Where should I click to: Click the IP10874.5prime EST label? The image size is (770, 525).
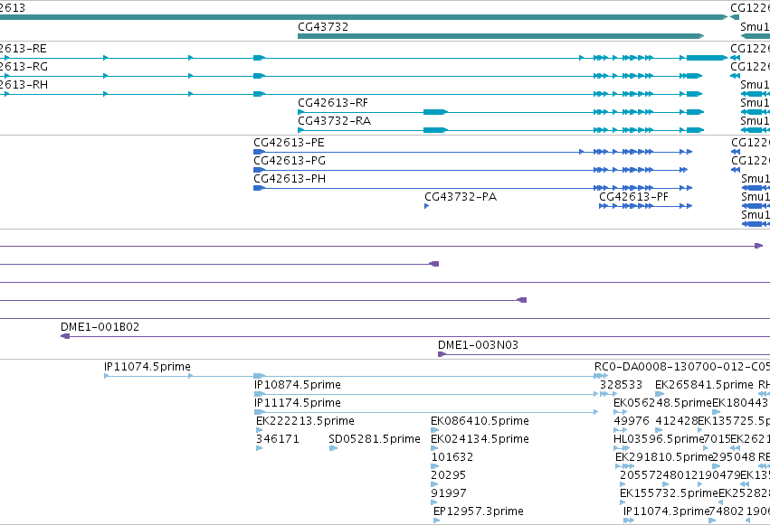coord(298,385)
